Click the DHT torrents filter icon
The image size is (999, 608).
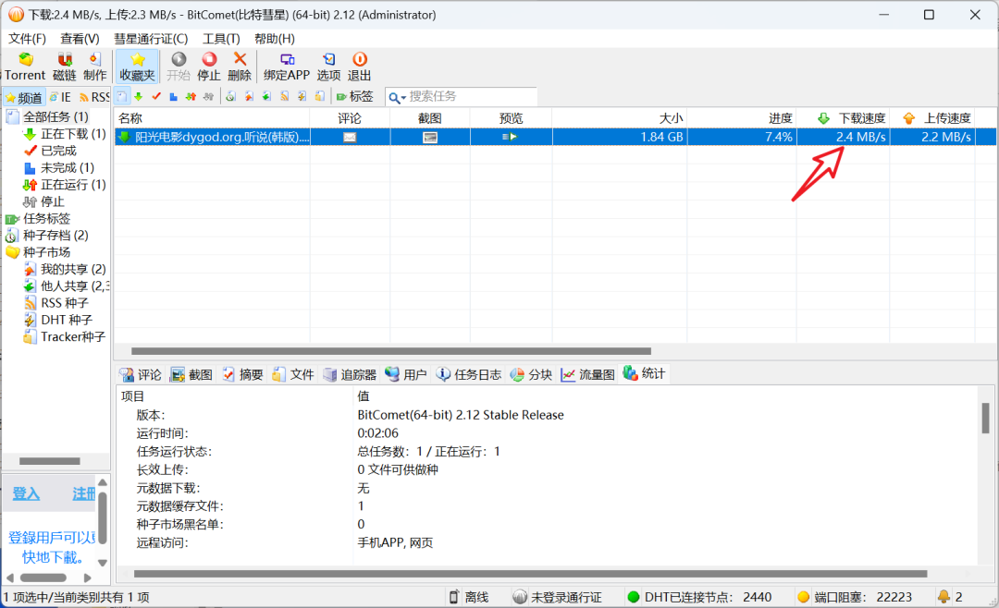(302, 97)
